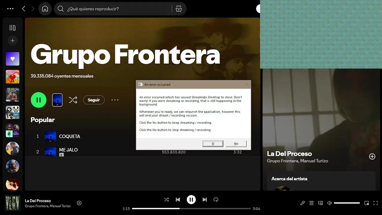Open Grupo Frontera, Manuel Turizo link in panel
The image size is (382, 215).
point(298,161)
